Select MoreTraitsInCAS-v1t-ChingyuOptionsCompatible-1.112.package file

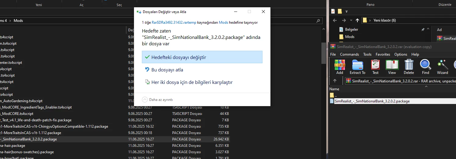click(x=54, y=126)
